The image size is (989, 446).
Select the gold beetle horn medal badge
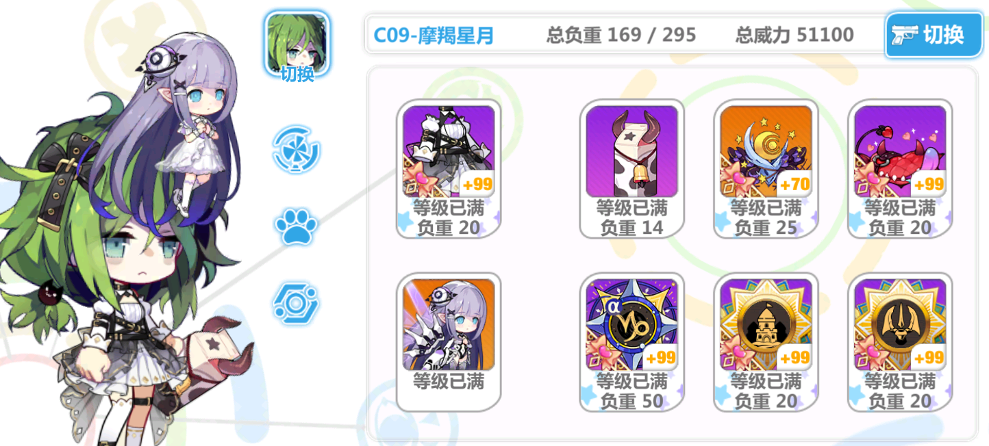pos(900,342)
